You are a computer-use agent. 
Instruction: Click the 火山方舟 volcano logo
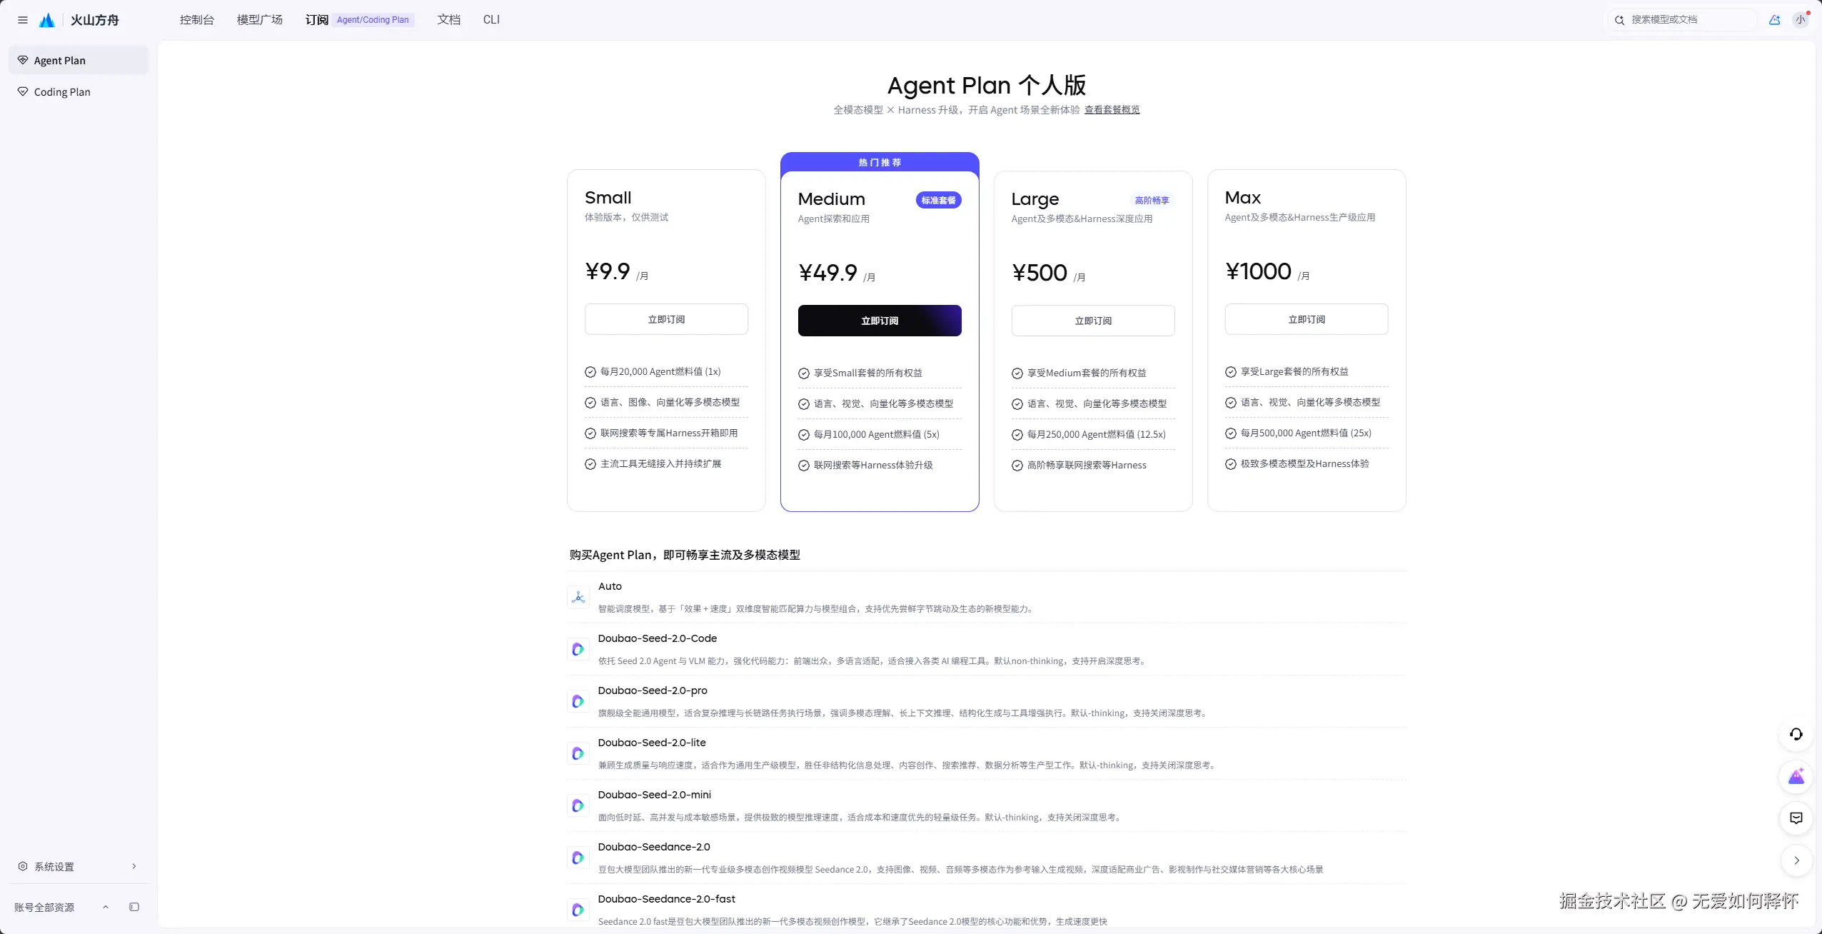point(47,20)
